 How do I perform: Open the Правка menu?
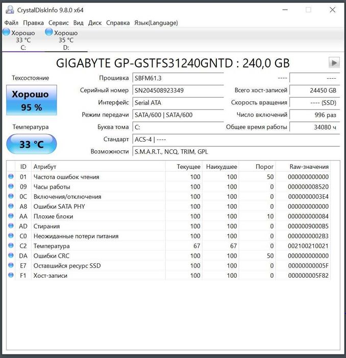(x=33, y=23)
